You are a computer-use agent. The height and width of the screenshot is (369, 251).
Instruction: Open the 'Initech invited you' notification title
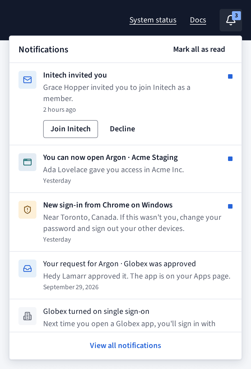pyautogui.click(x=75, y=75)
